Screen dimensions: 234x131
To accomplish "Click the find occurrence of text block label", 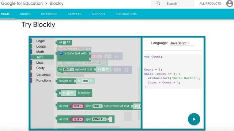I will point(116,106).
